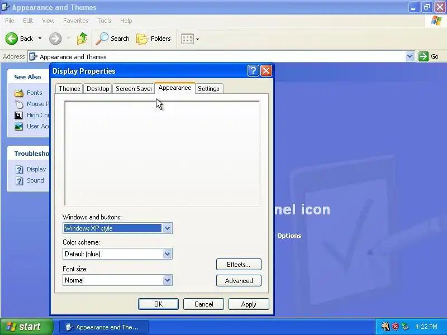Click the Search magnifier toolbar button

click(113, 39)
